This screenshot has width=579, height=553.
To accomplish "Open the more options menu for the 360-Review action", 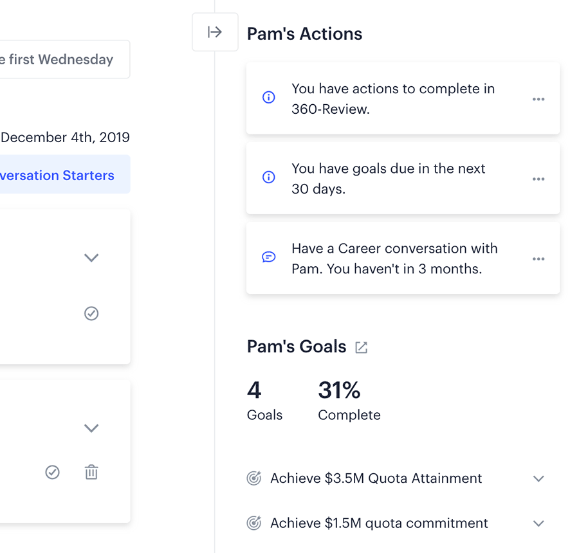I will pyautogui.click(x=538, y=99).
